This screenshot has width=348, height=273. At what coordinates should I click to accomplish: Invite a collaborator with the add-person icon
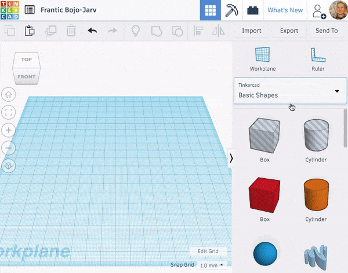tap(318, 12)
